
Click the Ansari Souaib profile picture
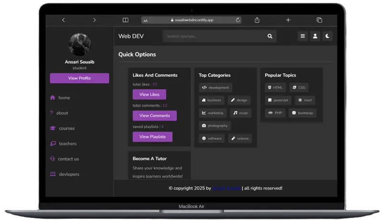coord(79,44)
